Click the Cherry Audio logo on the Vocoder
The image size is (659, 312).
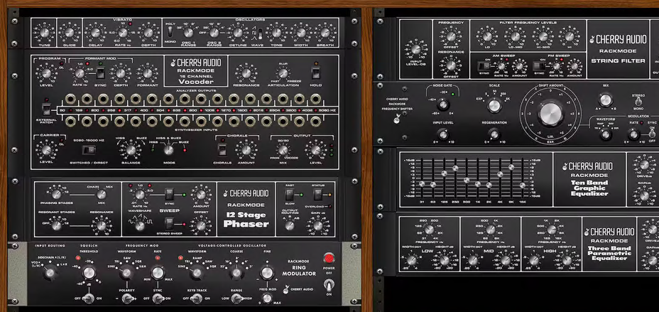[x=195, y=63]
